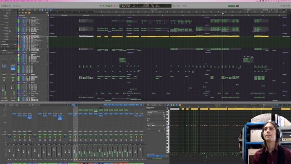
Task: Click the highlighted channel strip's pan knob
Action: pos(75,140)
